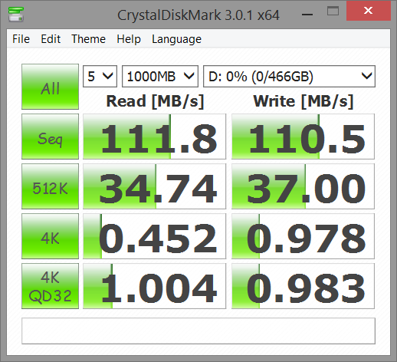The height and width of the screenshot is (362, 397).
Task: Click the 512K read result 34.74
Action: click(x=155, y=186)
